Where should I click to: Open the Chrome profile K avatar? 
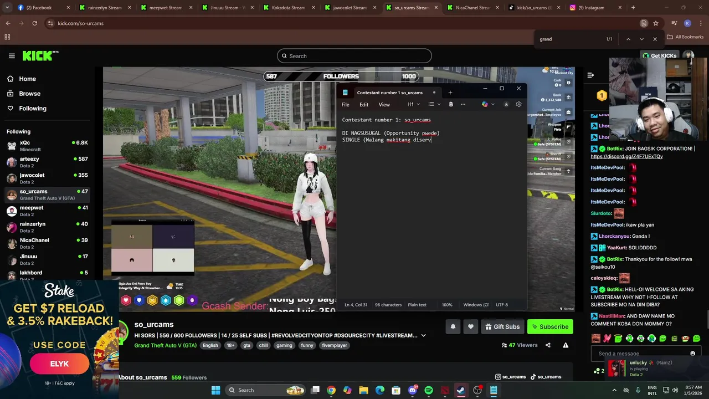coord(687,23)
